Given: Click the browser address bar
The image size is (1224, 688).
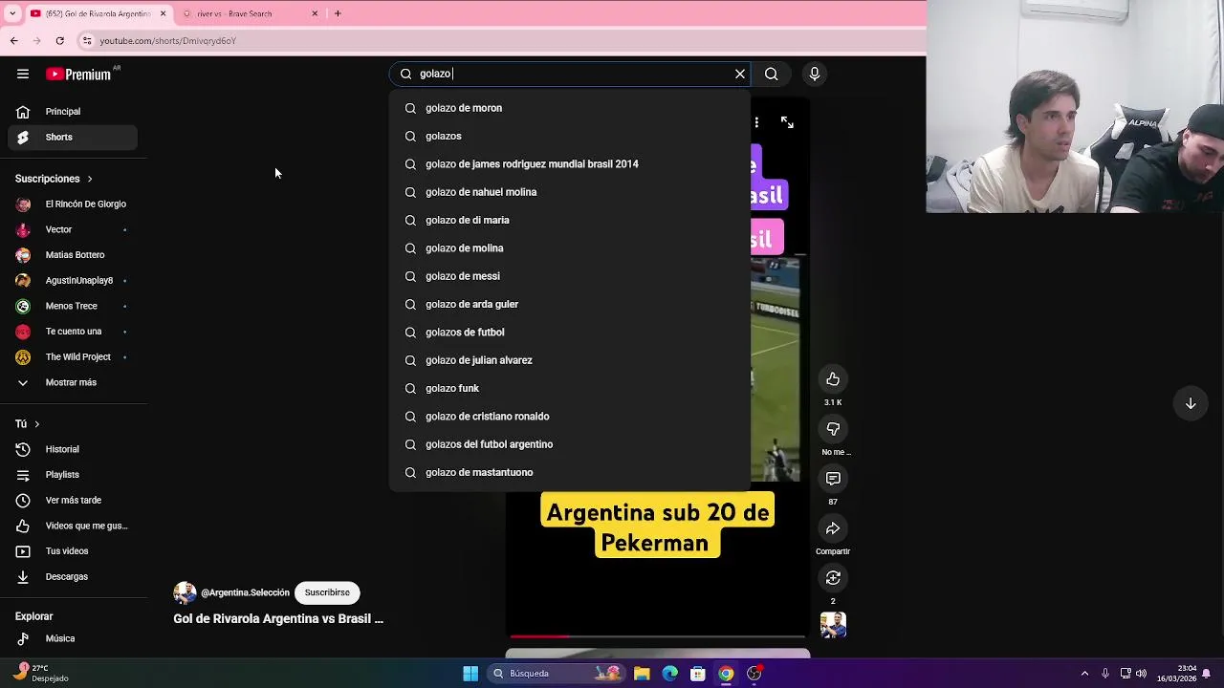Looking at the screenshot, I should (x=497, y=41).
